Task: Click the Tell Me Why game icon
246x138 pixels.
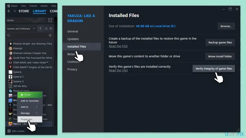Action: [x=10, y=86]
